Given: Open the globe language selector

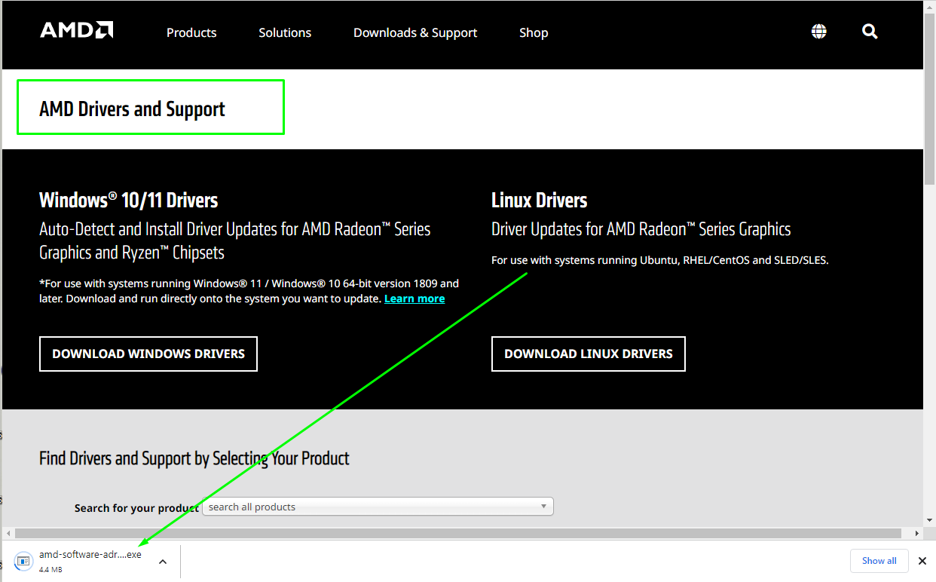Looking at the screenshot, I should 819,32.
